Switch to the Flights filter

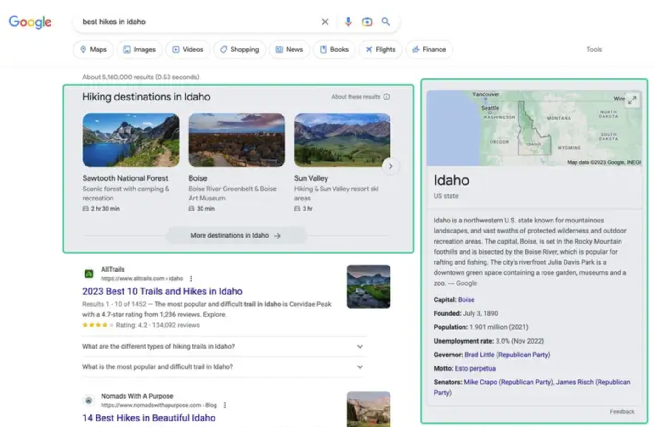(380, 50)
